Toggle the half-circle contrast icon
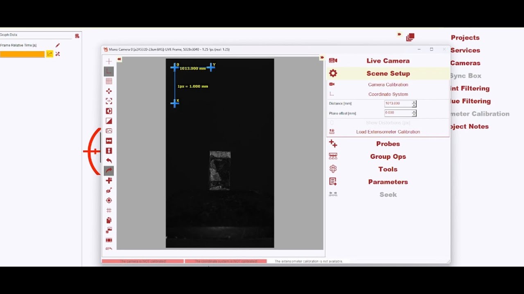This screenshot has height=294, width=524. coord(109,111)
